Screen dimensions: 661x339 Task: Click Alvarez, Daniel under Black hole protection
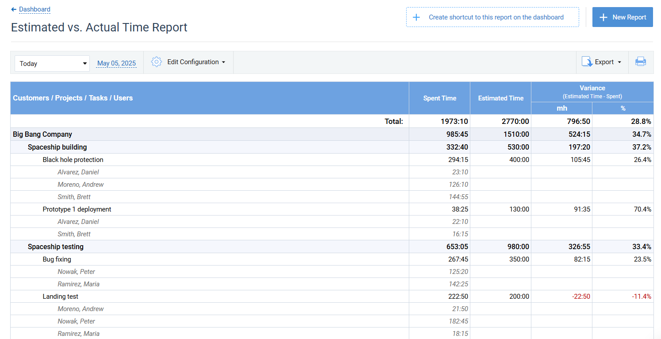[78, 172]
